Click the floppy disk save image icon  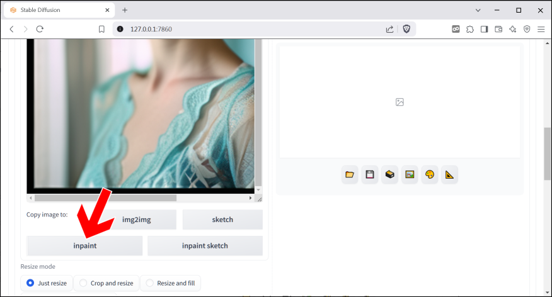coord(370,174)
